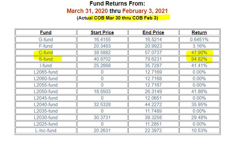The image size is (235, 142).
Task: Click the G-fund start price 16.4155
Action: click(102, 40)
